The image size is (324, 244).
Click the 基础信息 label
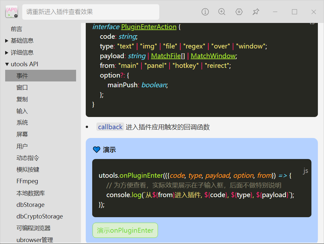22,41
